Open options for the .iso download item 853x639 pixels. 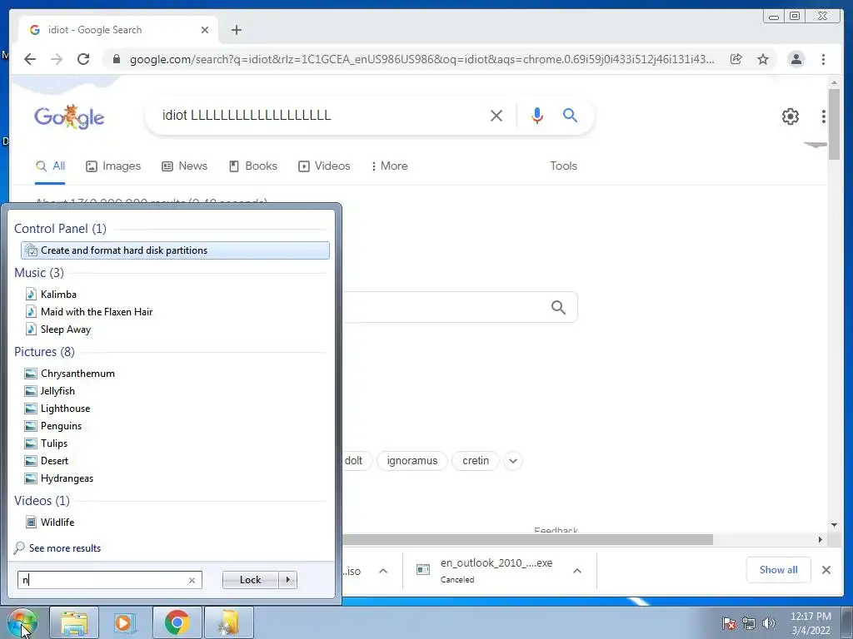[x=383, y=571]
